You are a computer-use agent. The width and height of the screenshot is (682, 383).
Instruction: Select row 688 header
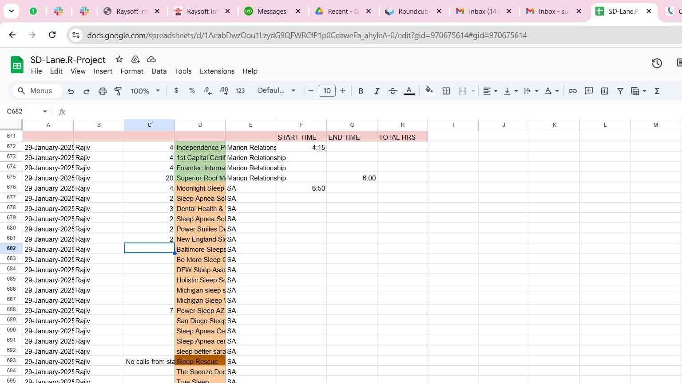[x=12, y=310]
